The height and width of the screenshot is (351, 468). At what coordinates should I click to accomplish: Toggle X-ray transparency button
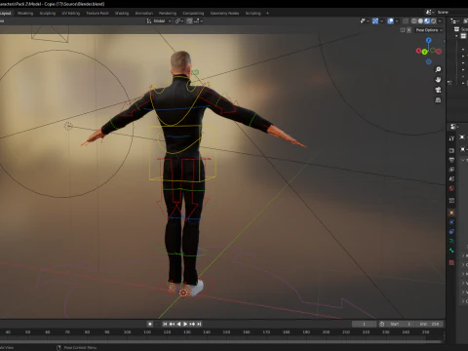(406, 20)
